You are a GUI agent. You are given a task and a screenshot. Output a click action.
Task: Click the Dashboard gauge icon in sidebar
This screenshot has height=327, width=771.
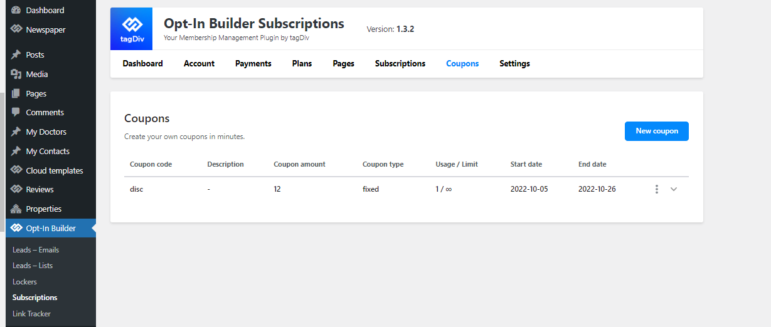tap(16, 11)
